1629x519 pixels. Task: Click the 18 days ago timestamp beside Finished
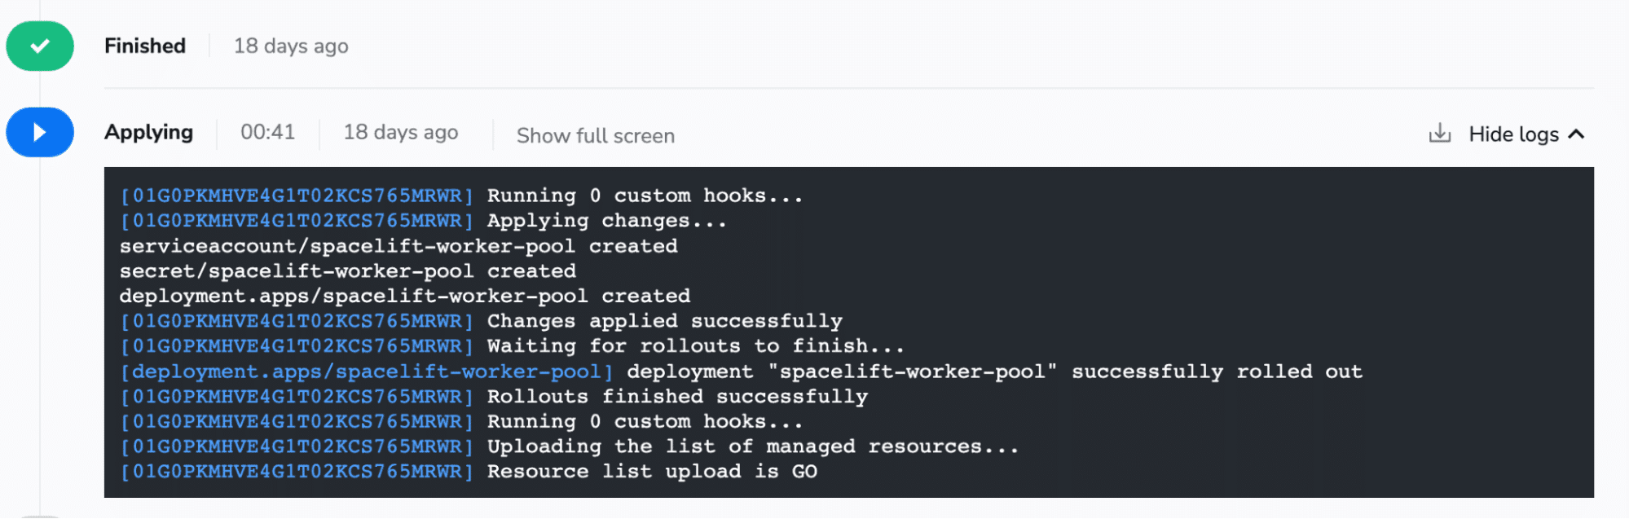pyautogui.click(x=291, y=46)
